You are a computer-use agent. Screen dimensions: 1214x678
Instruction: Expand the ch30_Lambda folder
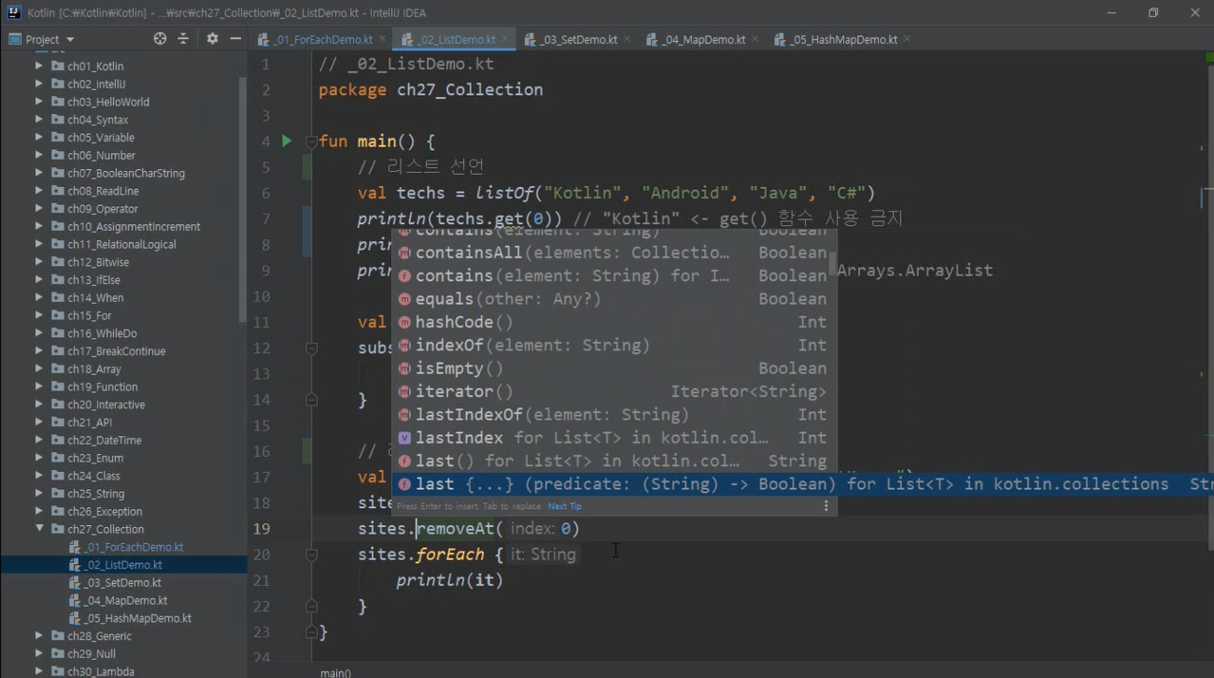coord(39,671)
